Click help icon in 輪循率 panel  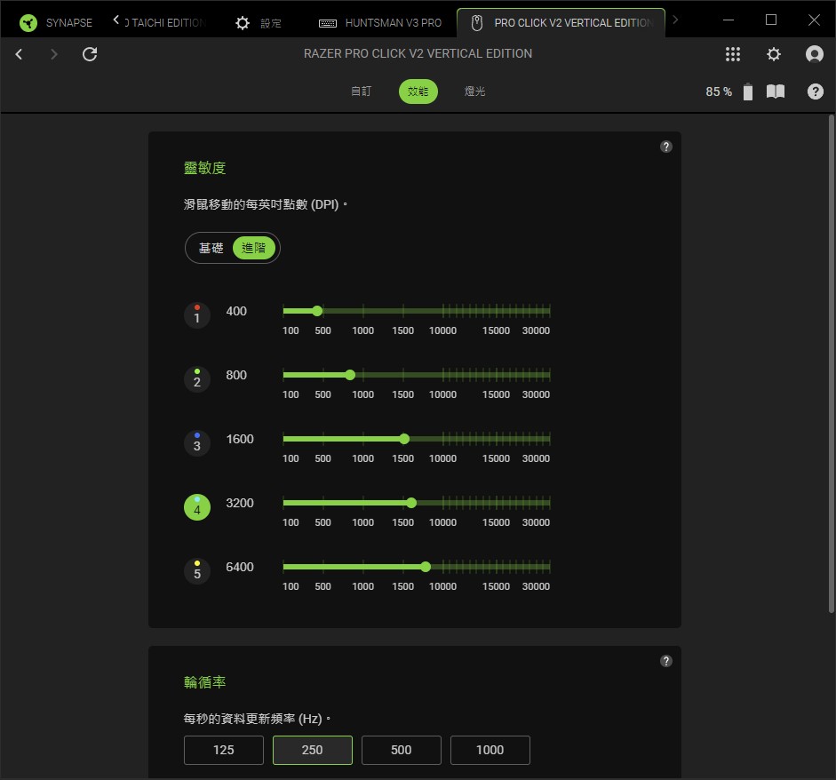click(x=666, y=661)
